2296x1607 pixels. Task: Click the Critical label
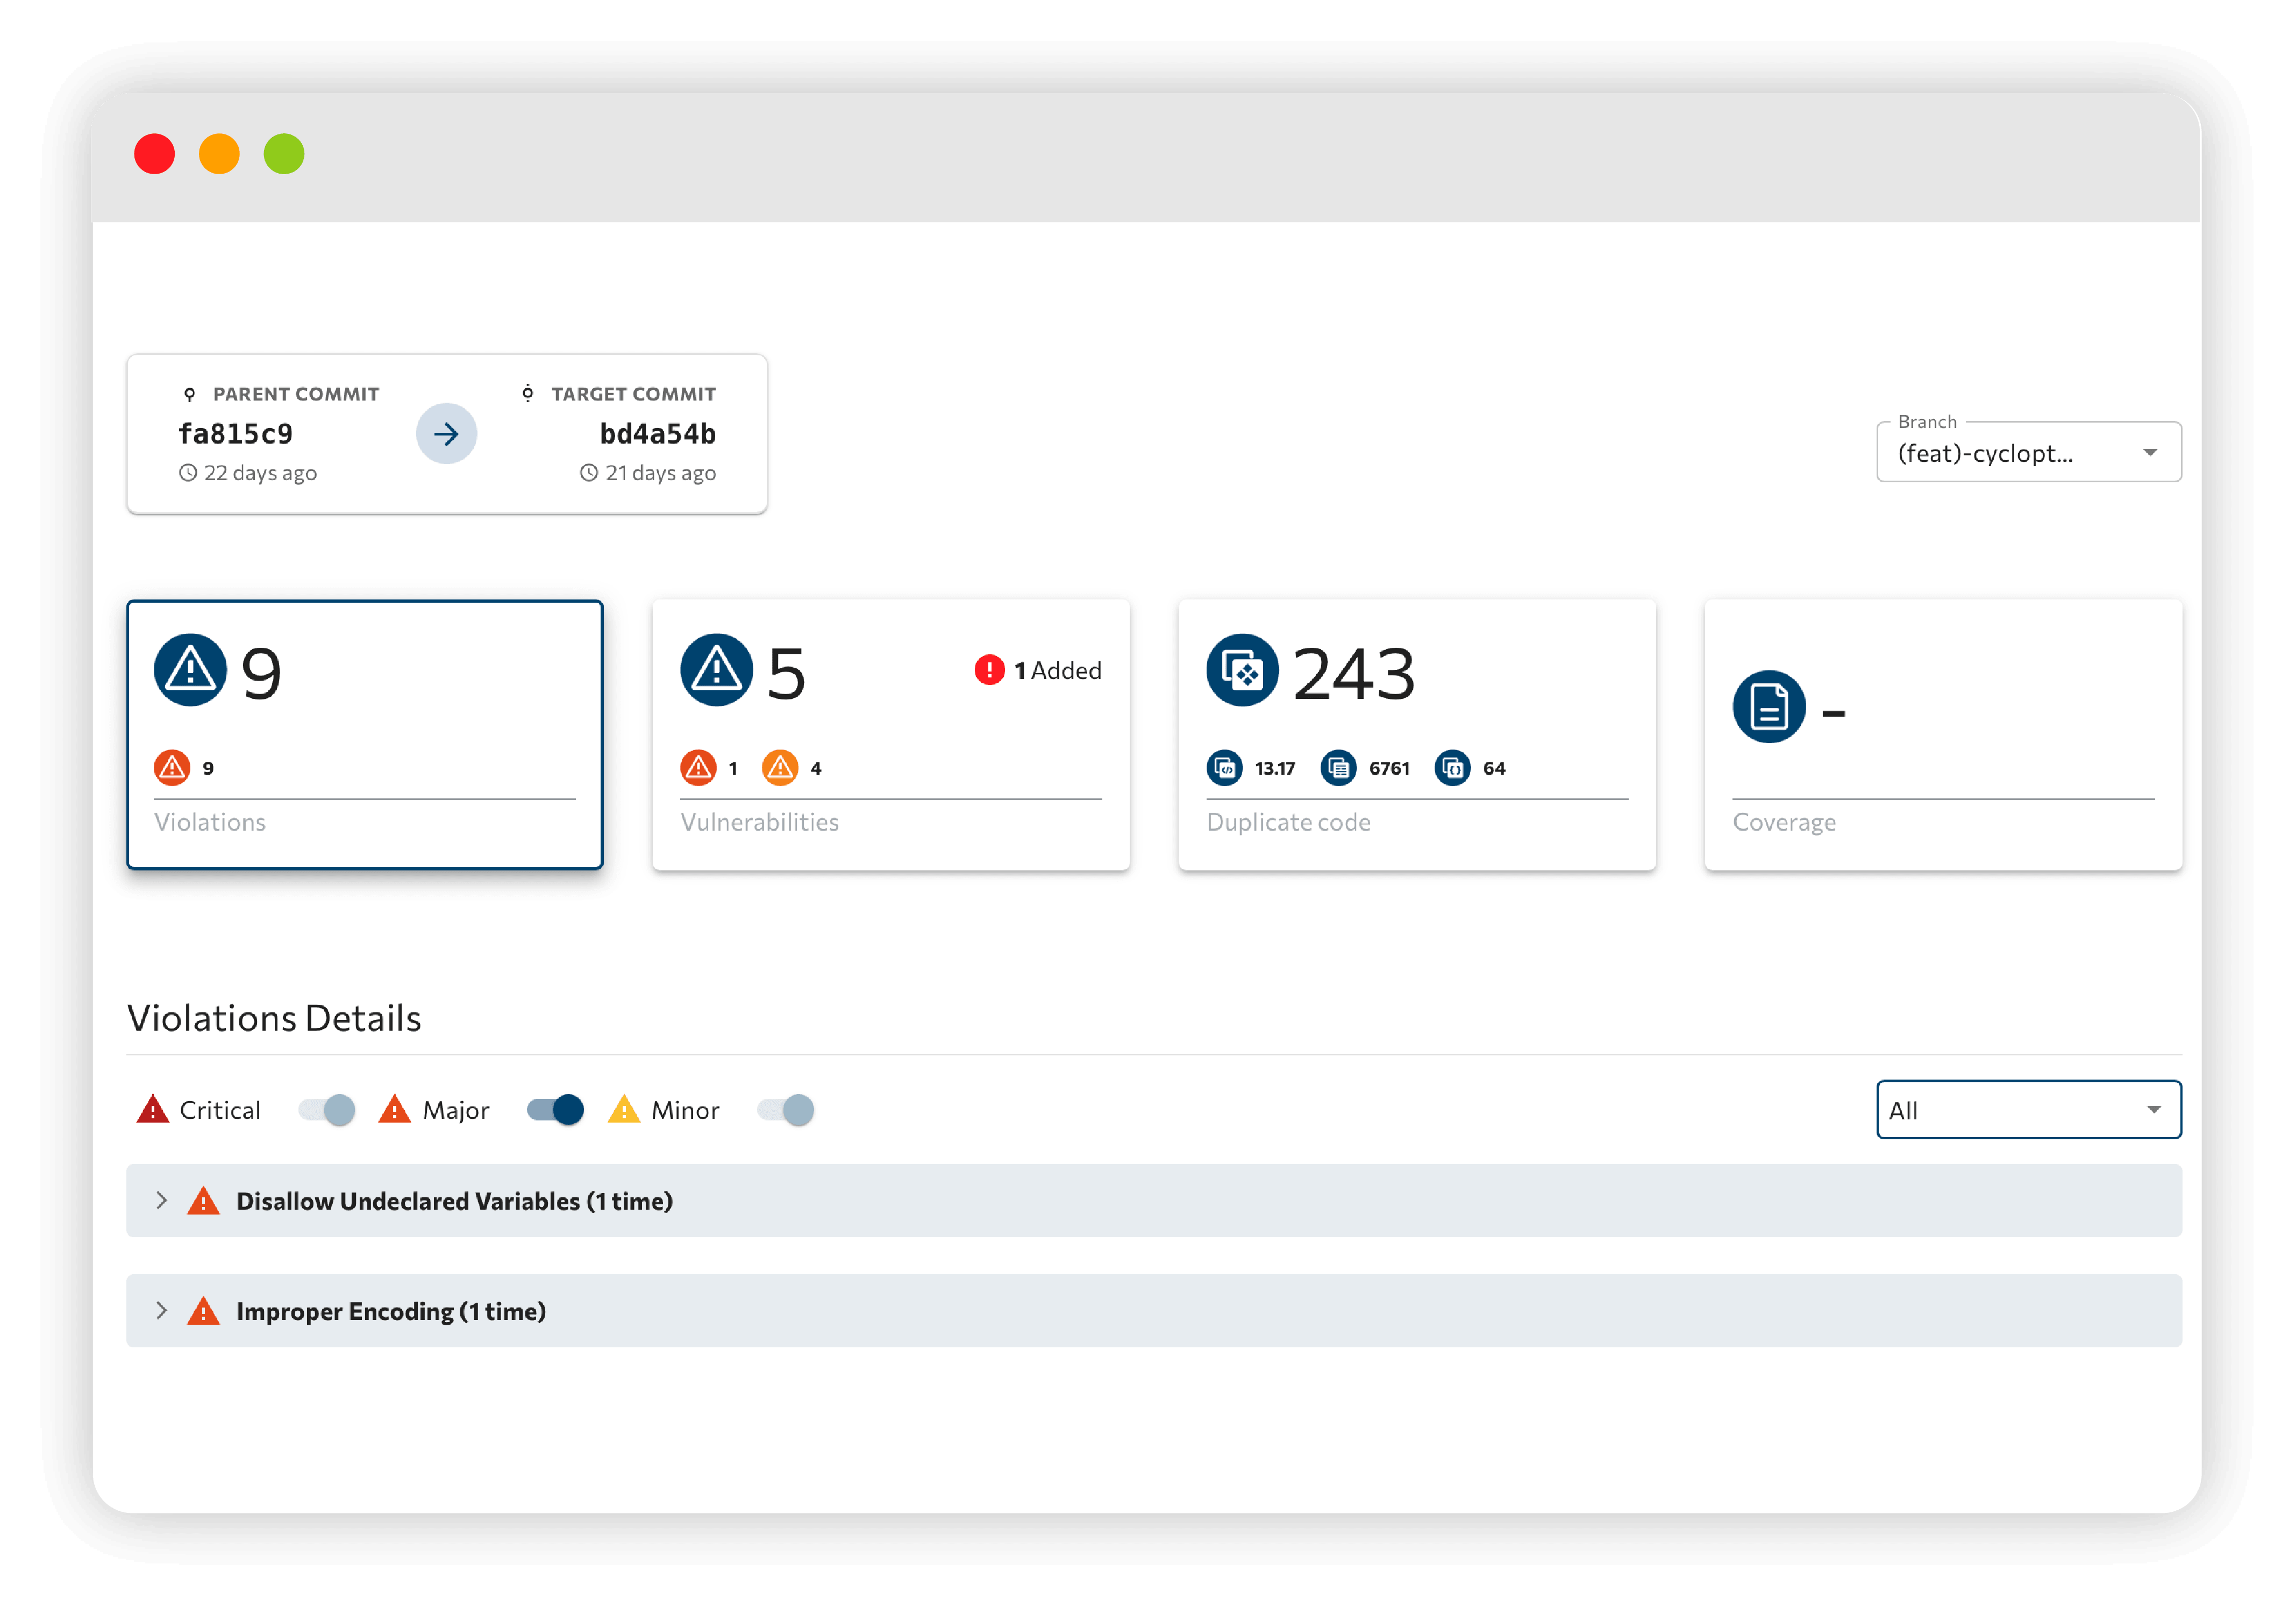[x=220, y=1110]
